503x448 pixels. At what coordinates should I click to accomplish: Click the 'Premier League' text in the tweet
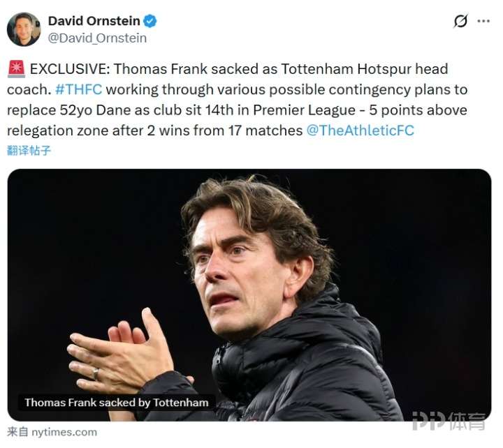pos(304,110)
